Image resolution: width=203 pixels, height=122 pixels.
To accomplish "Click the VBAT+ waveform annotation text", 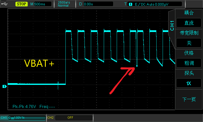I will click(39, 63).
